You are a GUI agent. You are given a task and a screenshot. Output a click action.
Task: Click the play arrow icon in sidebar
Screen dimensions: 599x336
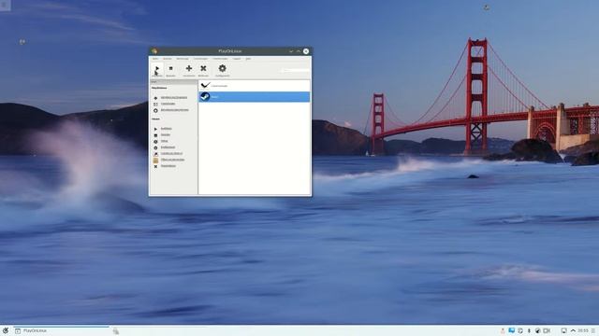pos(155,129)
